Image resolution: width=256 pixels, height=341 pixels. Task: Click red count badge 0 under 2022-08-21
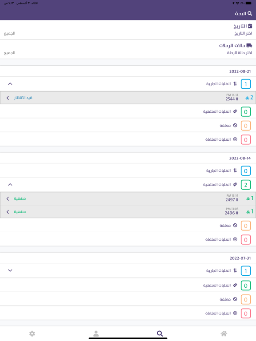pyautogui.click(x=245, y=139)
